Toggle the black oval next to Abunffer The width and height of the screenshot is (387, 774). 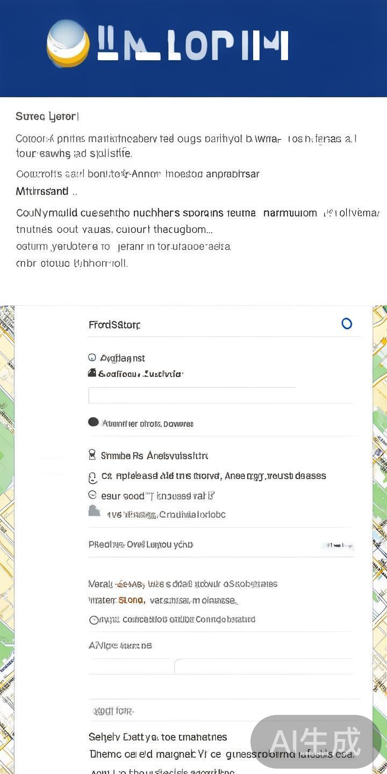94,422
